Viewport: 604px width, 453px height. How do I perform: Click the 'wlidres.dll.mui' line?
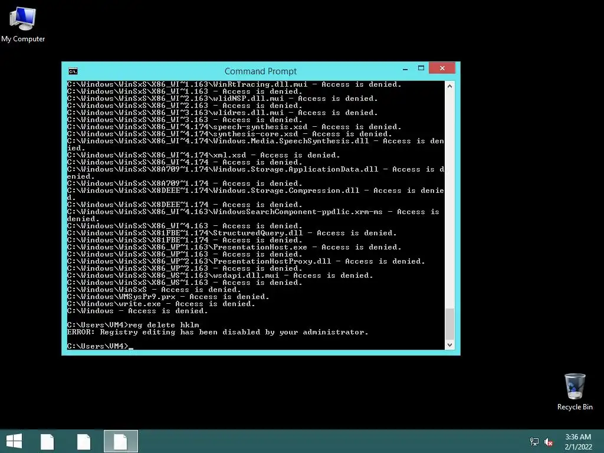222,113
